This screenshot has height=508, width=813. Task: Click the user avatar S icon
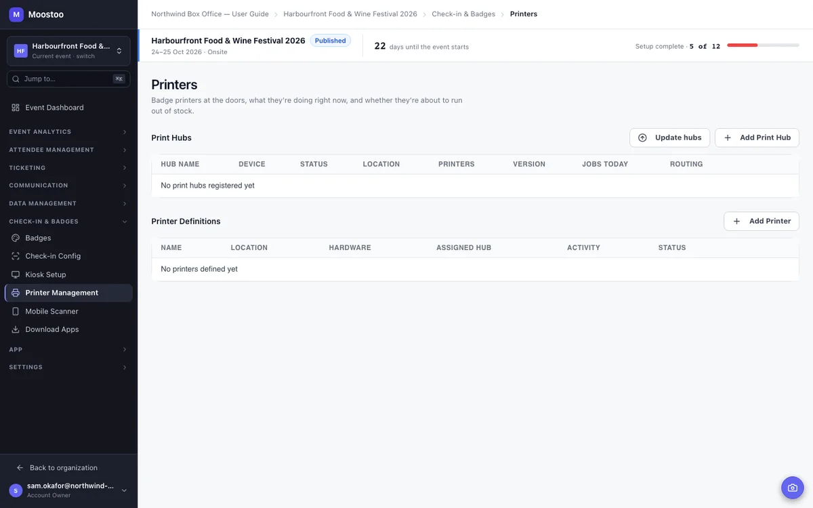coord(16,490)
